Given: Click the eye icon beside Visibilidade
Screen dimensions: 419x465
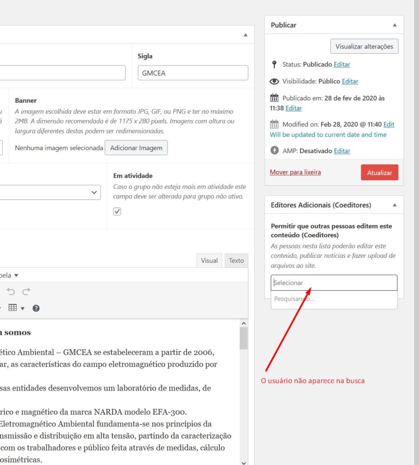Looking at the screenshot, I should point(274,82).
